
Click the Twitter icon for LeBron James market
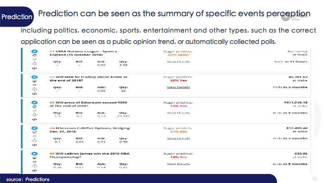34,154
